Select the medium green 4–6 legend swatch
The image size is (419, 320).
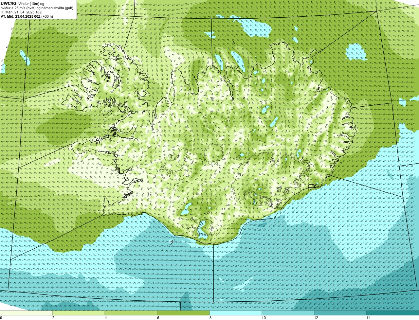[x=131, y=313]
